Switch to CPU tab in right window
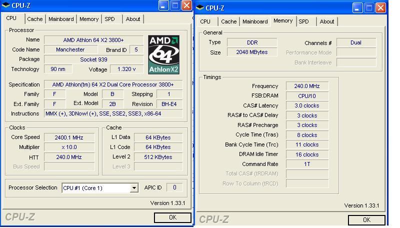The image size is (400, 228). (205, 21)
